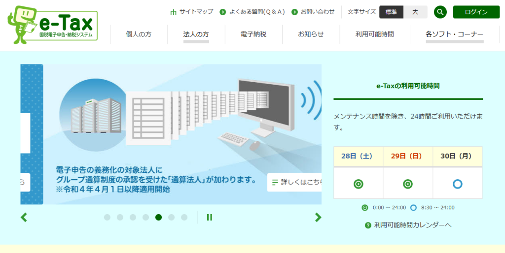
Task: Select fourth carousel dot
Action: [x=145, y=218]
